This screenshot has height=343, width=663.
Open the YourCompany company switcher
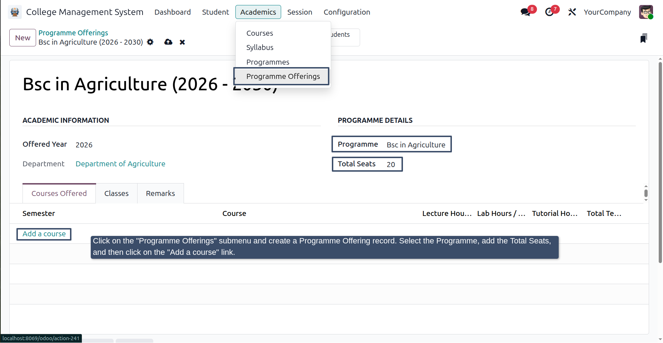[x=607, y=12]
